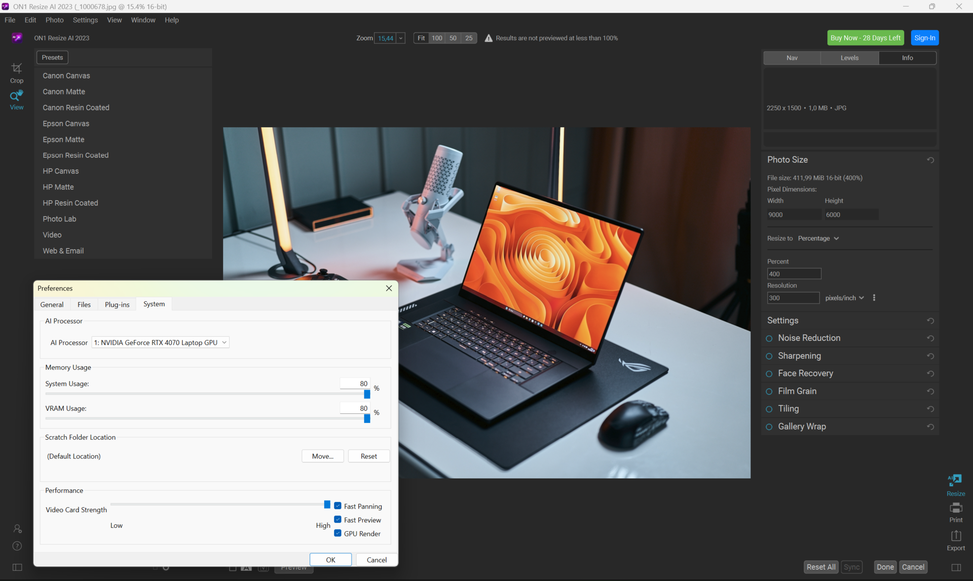Screen dimensions: 973x581
Task: Click the Percent input field
Action: click(794, 274)
